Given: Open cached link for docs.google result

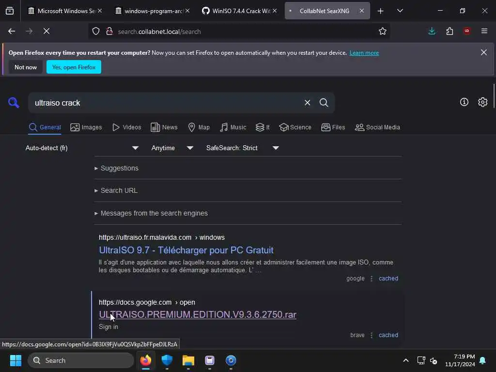Looking at the screenshot, I should click(x=388, y=335).
